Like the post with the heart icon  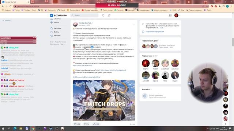point(77,124)
